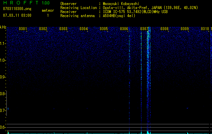This screenshot has width=212, height=134.
Task: Click the 1.0 kHz frequency tick label
Action: click(x=3, y=60)
